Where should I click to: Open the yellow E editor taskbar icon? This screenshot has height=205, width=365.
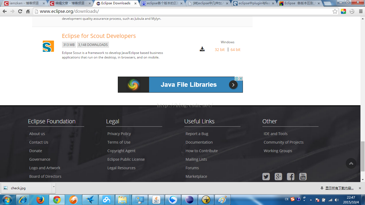point(206,200)
